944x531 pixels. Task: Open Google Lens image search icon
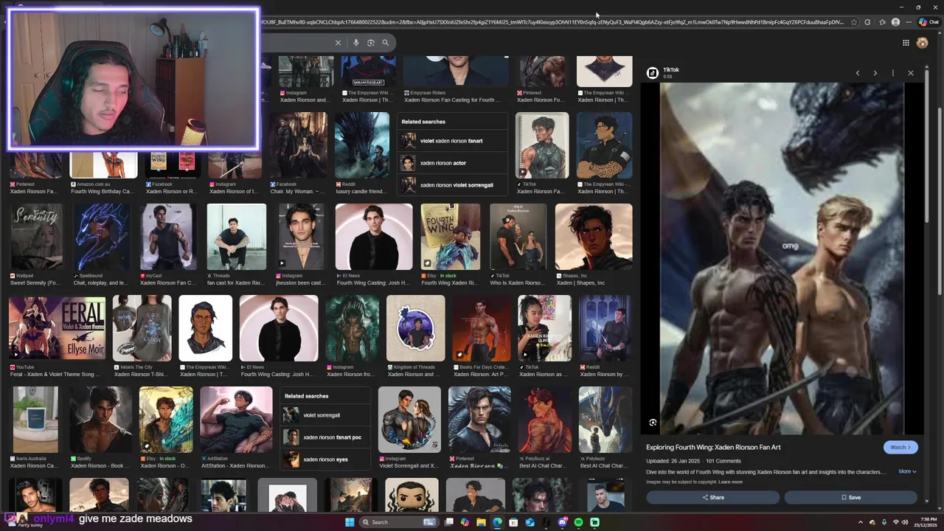pos(371,43)
